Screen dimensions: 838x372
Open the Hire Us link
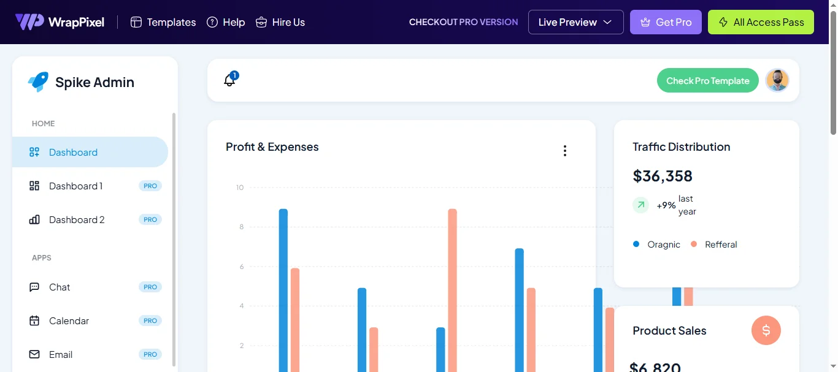pos(280,22)
